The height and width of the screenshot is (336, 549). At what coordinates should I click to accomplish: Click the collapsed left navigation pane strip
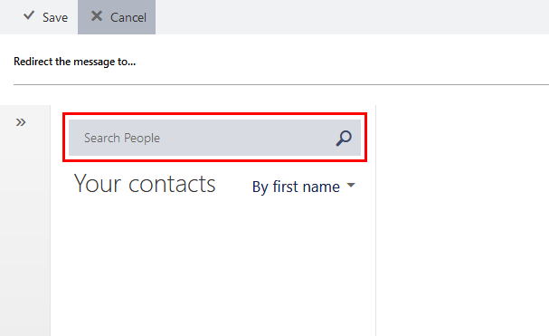click(25, 220)
